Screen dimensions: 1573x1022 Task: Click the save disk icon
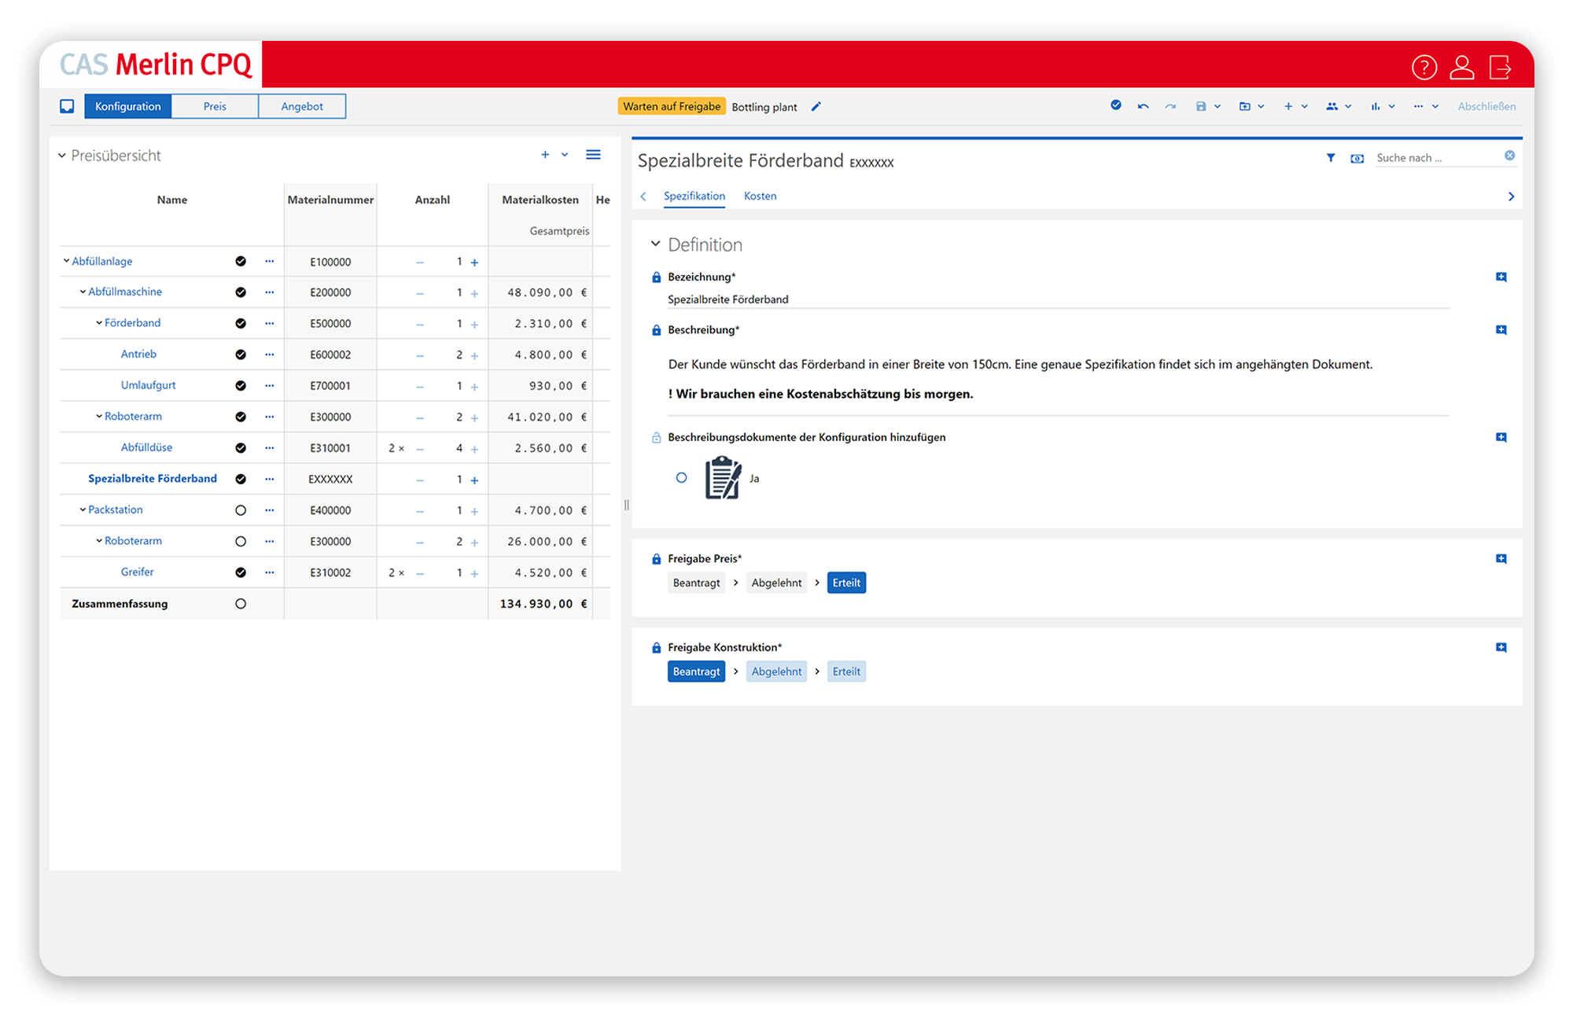click(x=1200, y=106)
